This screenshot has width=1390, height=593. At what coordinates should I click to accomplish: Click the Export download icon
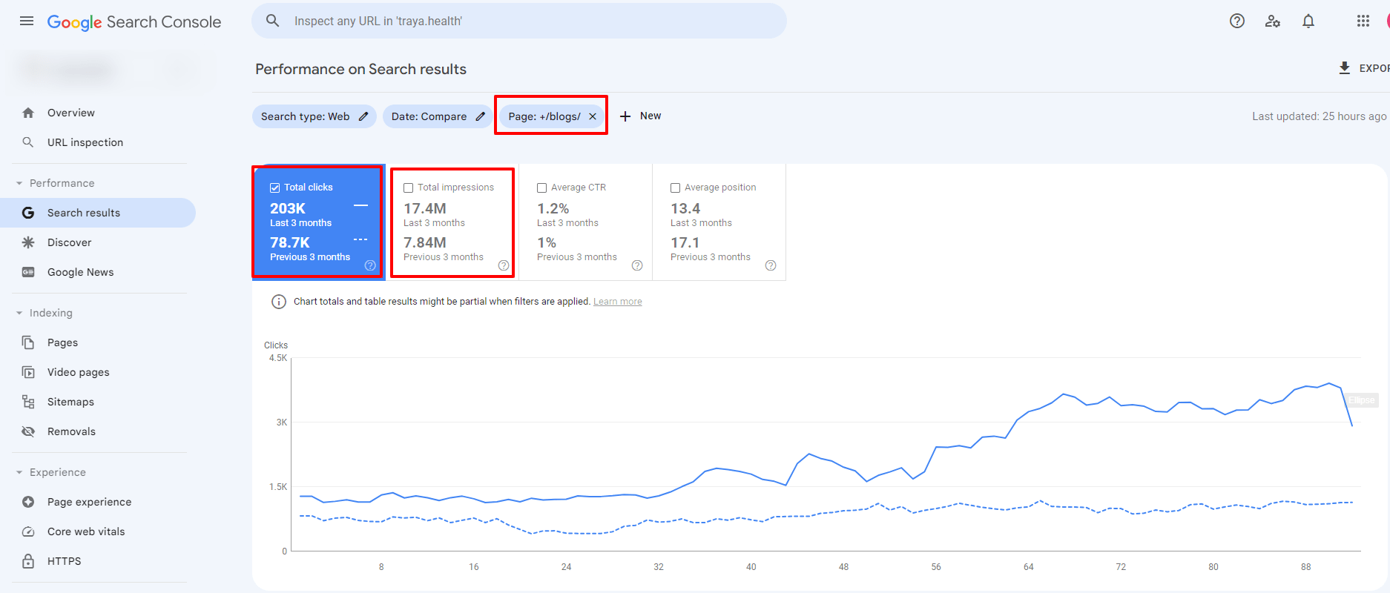pyautogui.click(x=1344, y=68)
